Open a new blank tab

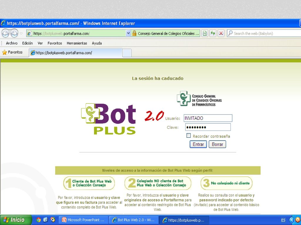[127, 53]
